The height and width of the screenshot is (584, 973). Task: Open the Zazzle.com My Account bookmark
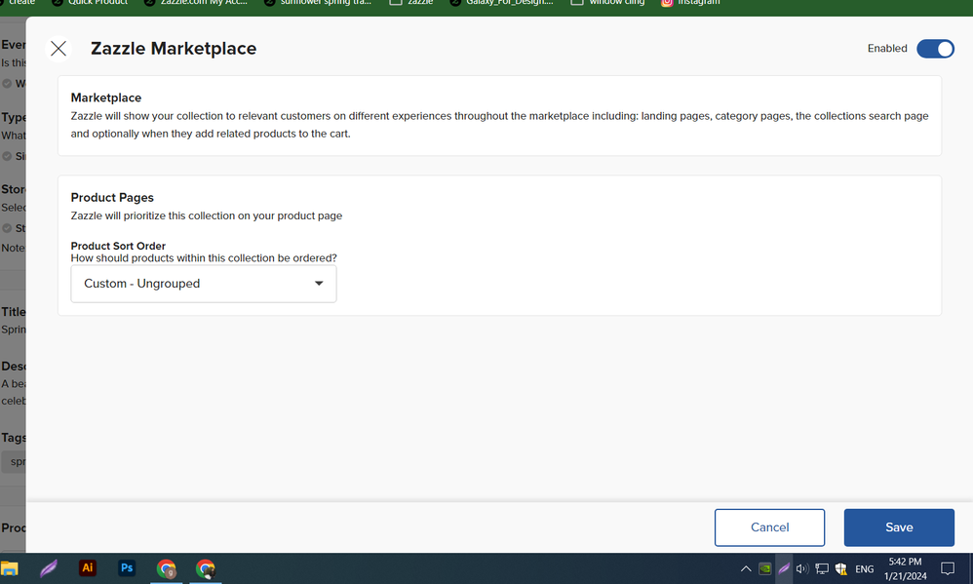(x=196, y=3)
